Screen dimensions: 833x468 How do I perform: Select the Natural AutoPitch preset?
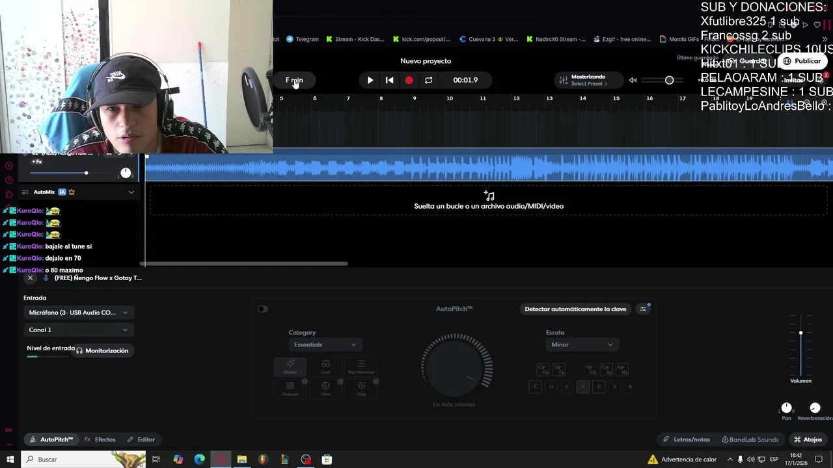pyautogui.click(x=290, y=389)
